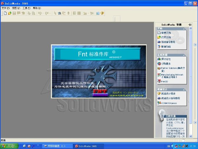Click the print preview toolbar icon
The width and height of the screenshot is (198, 149).
(x=33, y=13)
